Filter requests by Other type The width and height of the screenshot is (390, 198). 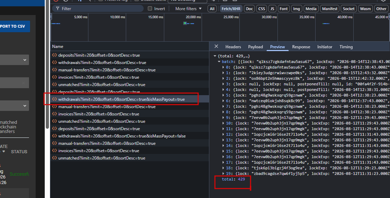(381, 9)
